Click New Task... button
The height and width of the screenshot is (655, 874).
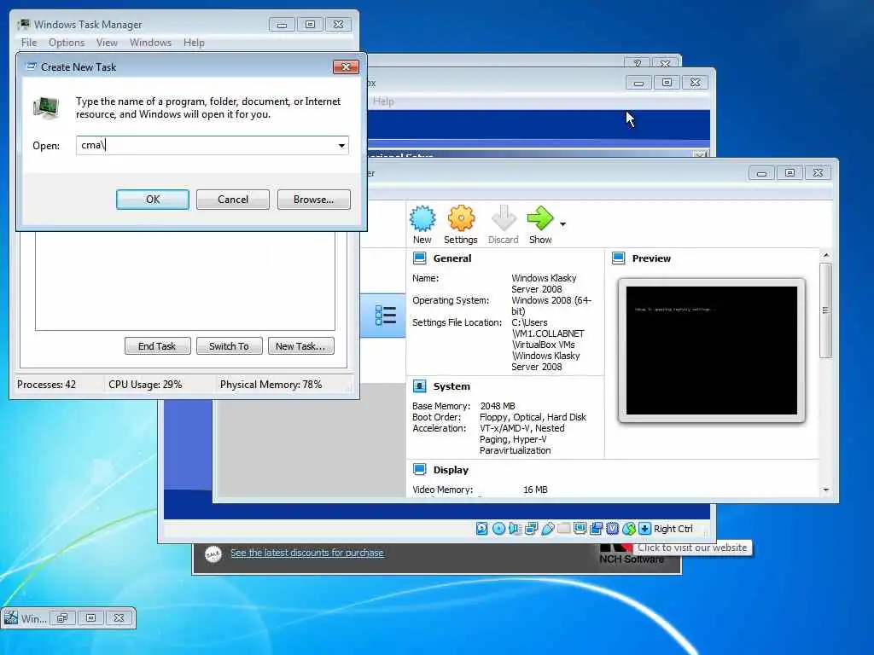(x=300, y=346)
